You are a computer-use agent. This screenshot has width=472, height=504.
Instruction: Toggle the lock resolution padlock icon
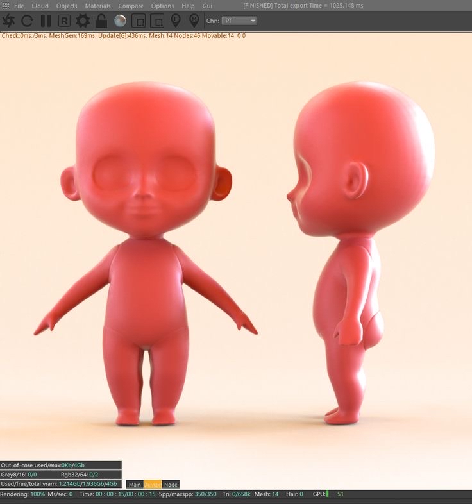point(101,21)
